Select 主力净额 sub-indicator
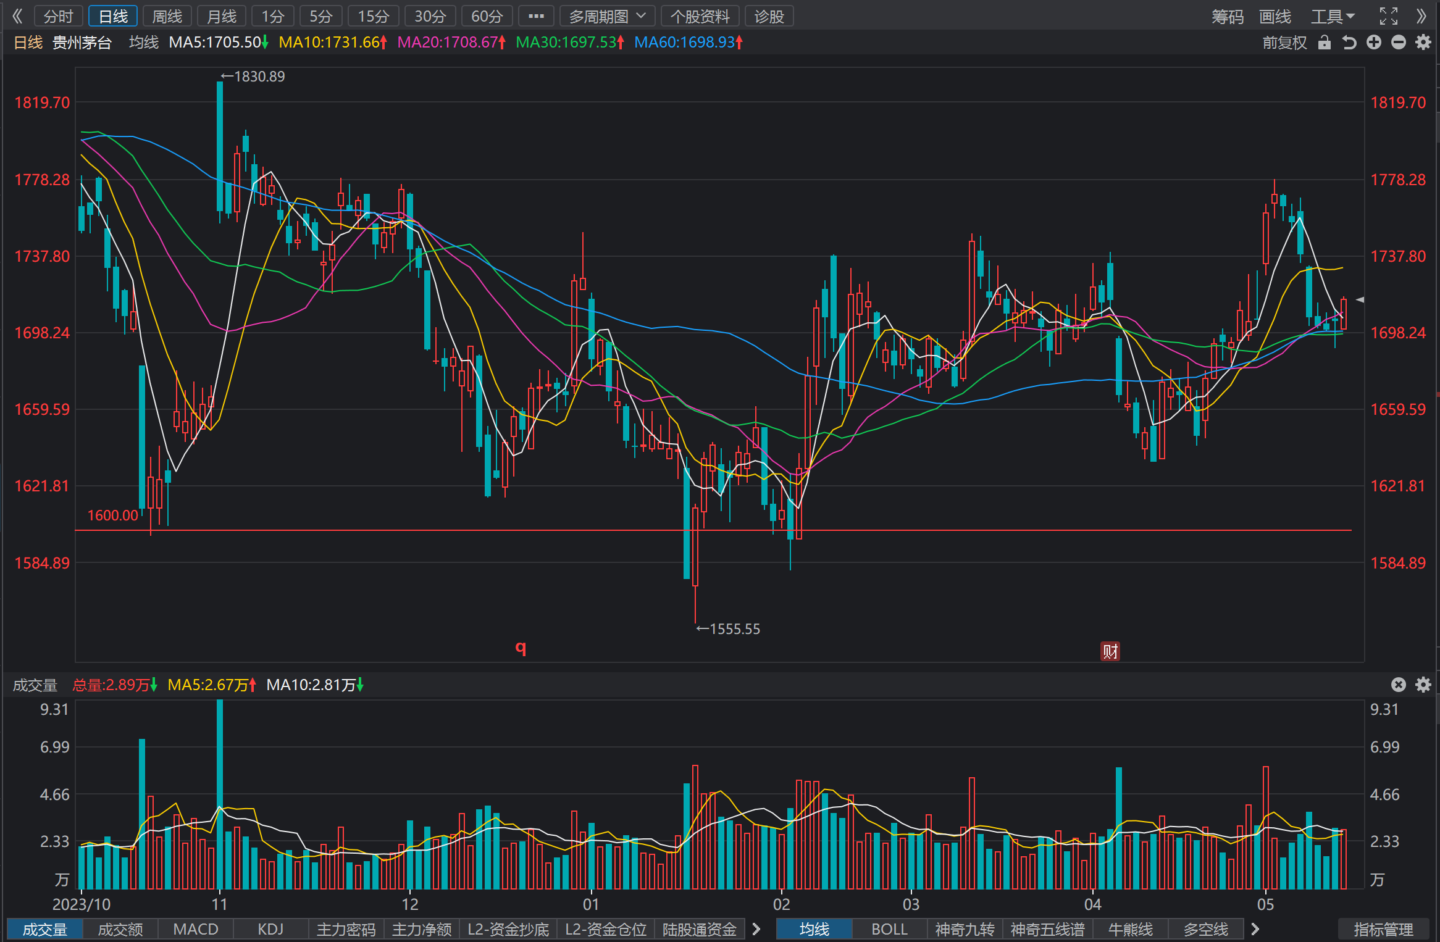Screen dimensions: 1440x942 coord(422,929)
